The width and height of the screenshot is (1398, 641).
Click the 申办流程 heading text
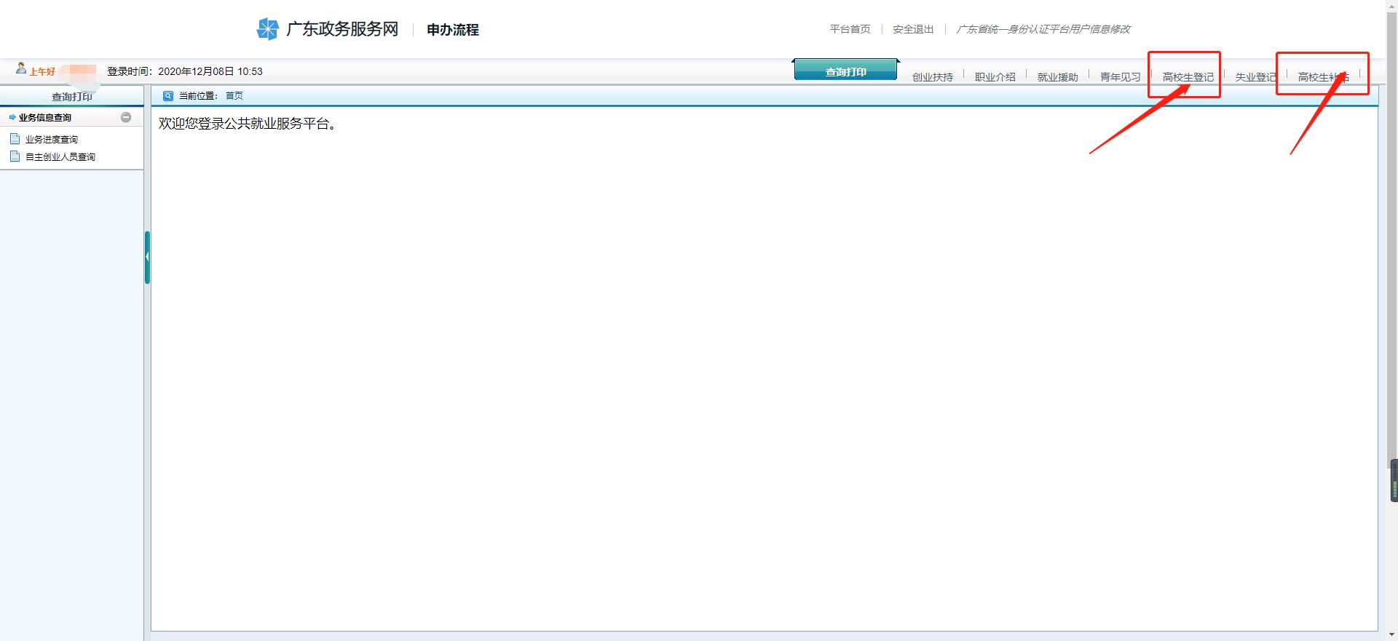point(453,30)
